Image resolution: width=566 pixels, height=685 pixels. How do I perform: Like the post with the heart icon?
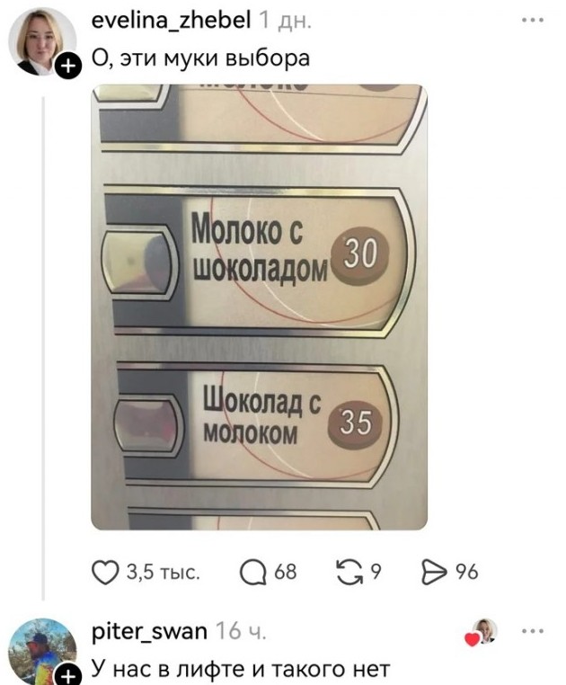pyautogui.click(x=105, y=573)
